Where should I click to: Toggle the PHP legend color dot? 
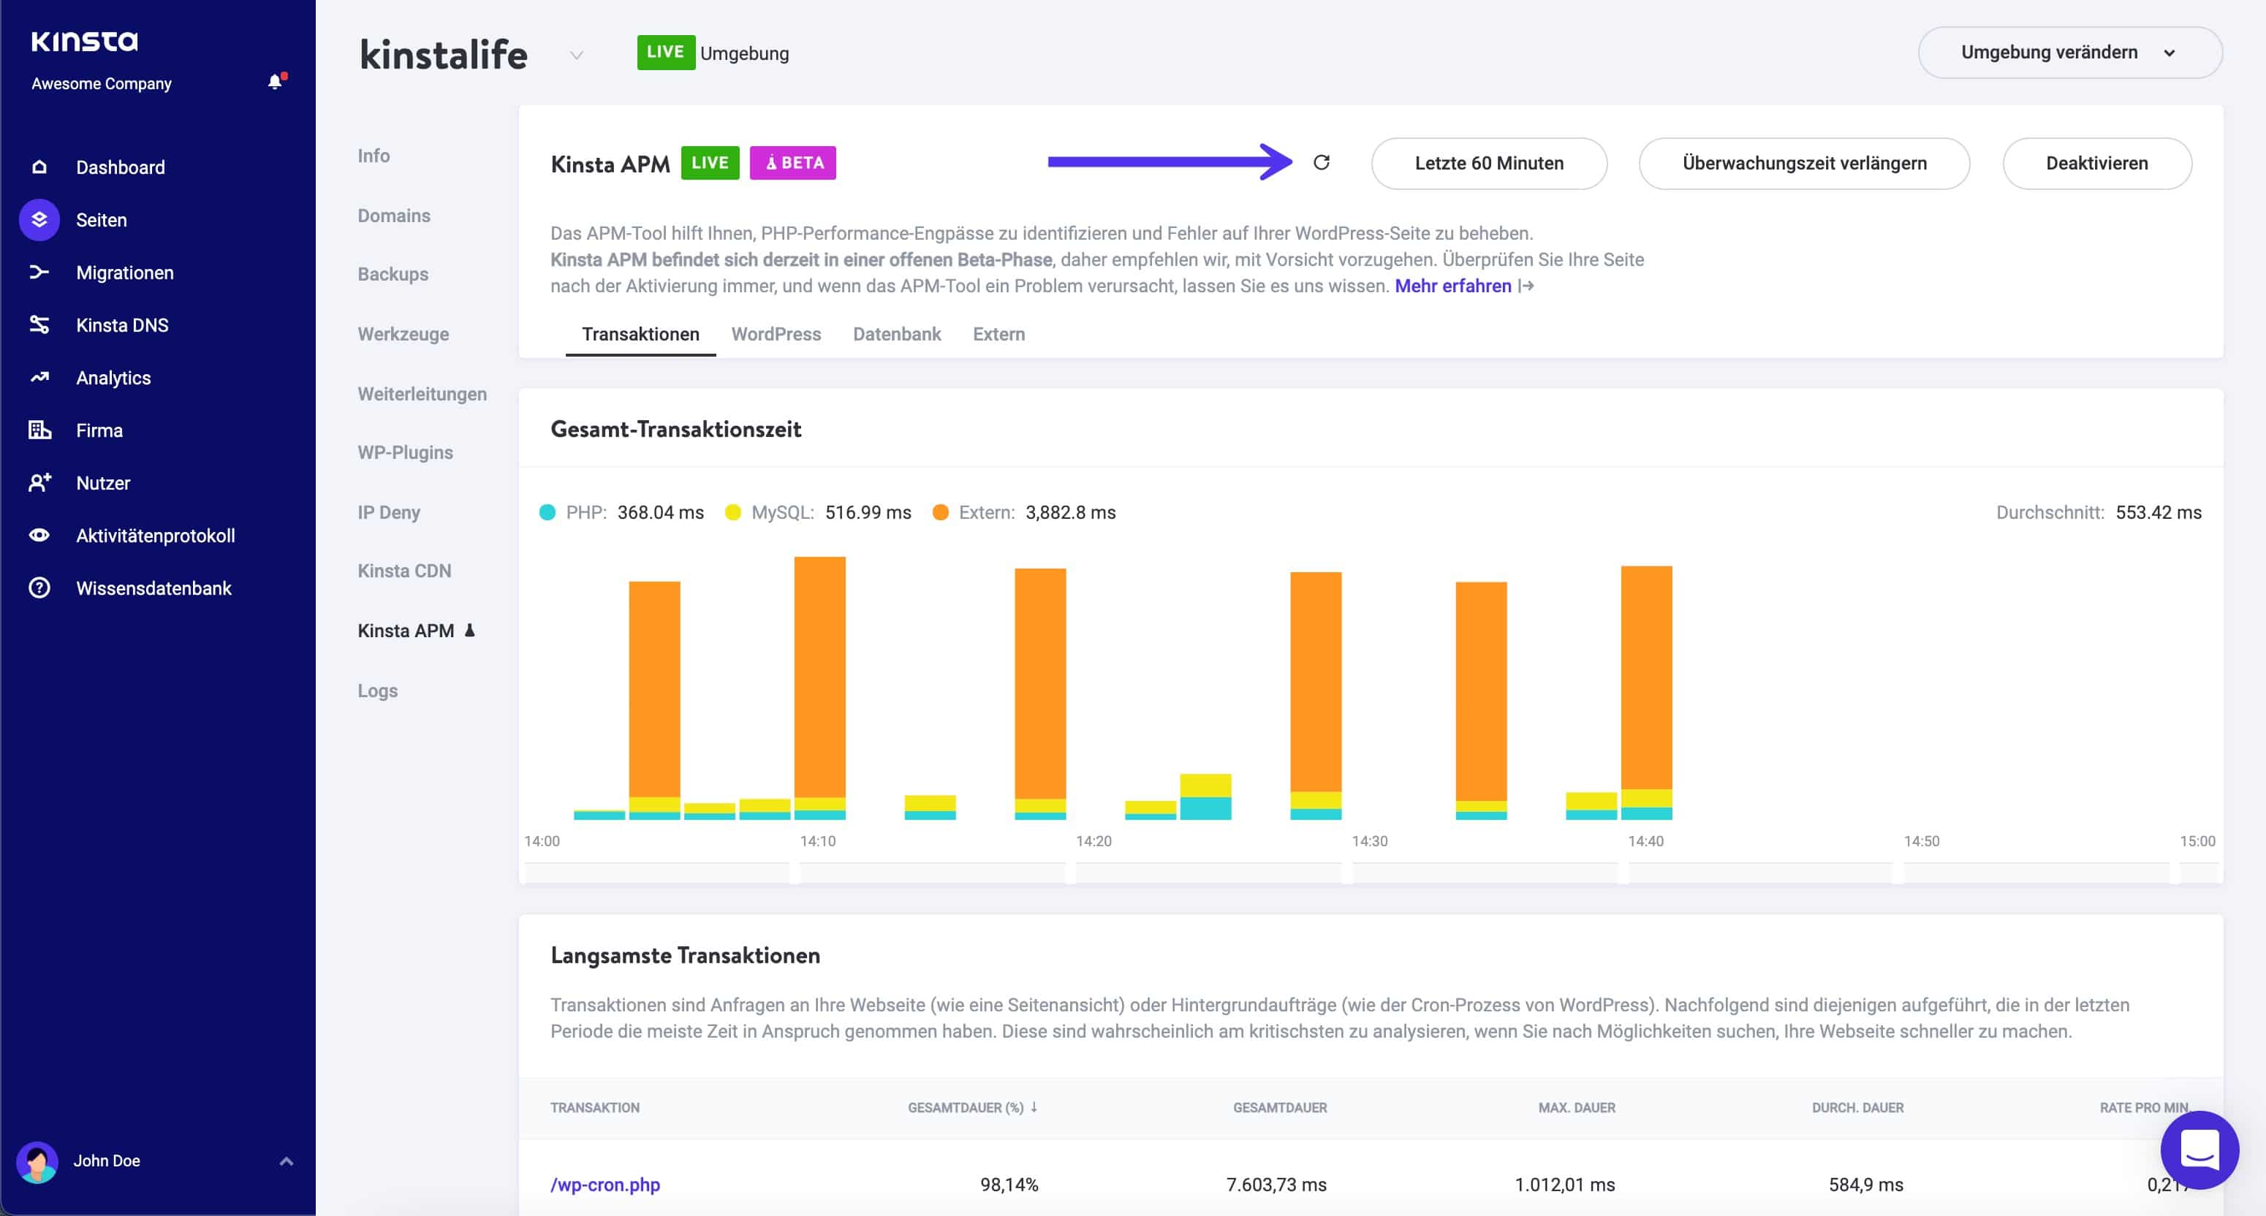[x=547, y=512]
